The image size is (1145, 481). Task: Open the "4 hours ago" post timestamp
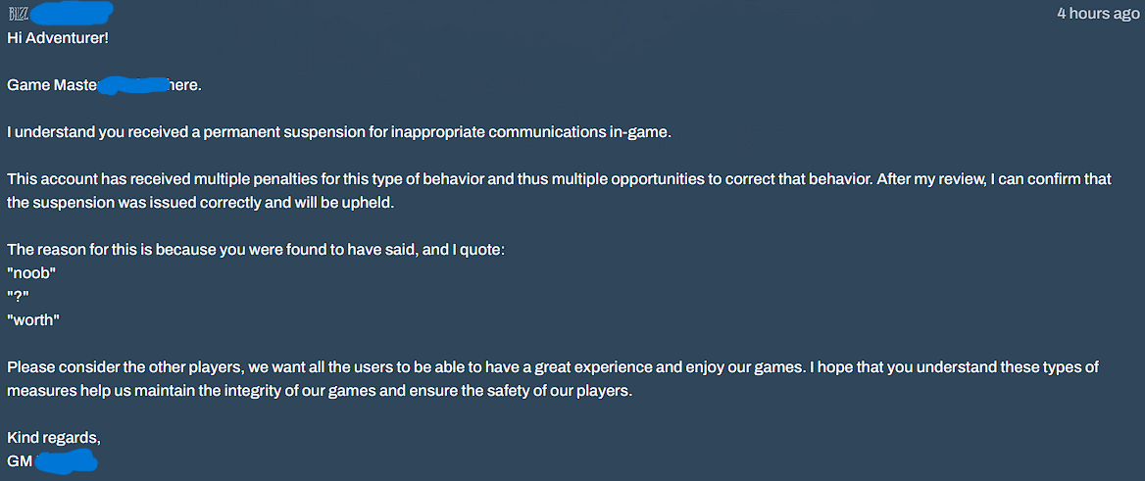(1098, 14)
